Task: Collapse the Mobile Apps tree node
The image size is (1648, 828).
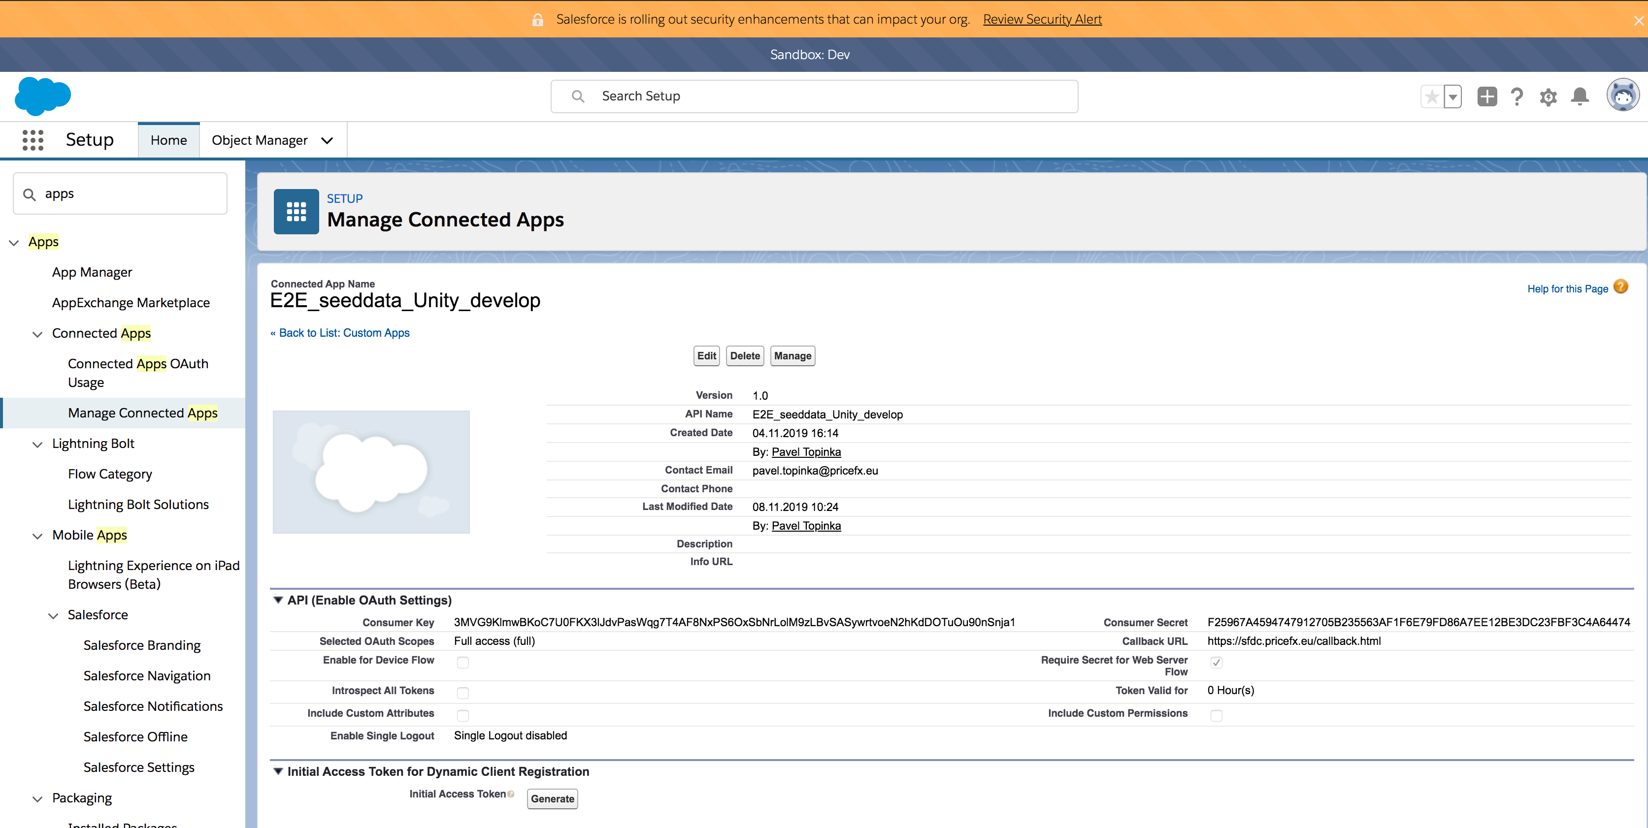Action: (38, 536)
